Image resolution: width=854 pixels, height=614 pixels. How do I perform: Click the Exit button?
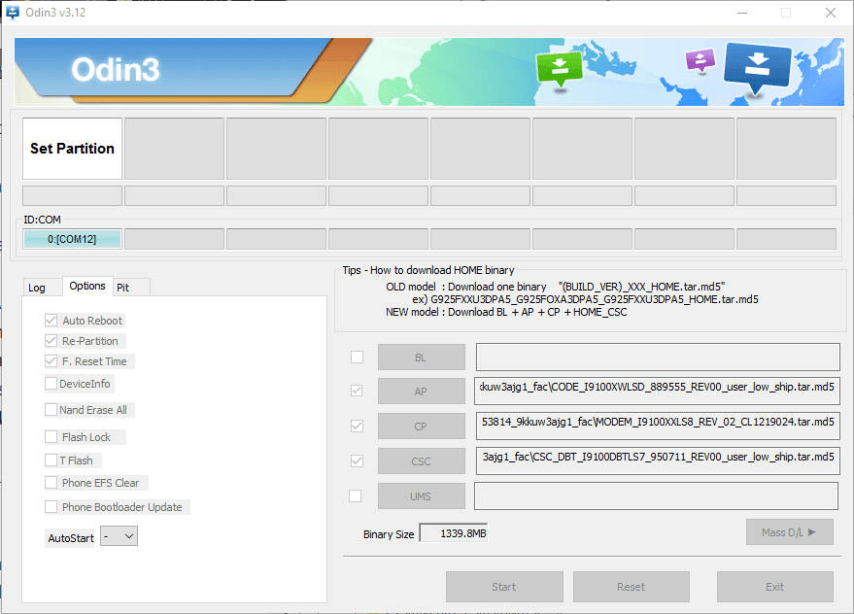(775, 587)
